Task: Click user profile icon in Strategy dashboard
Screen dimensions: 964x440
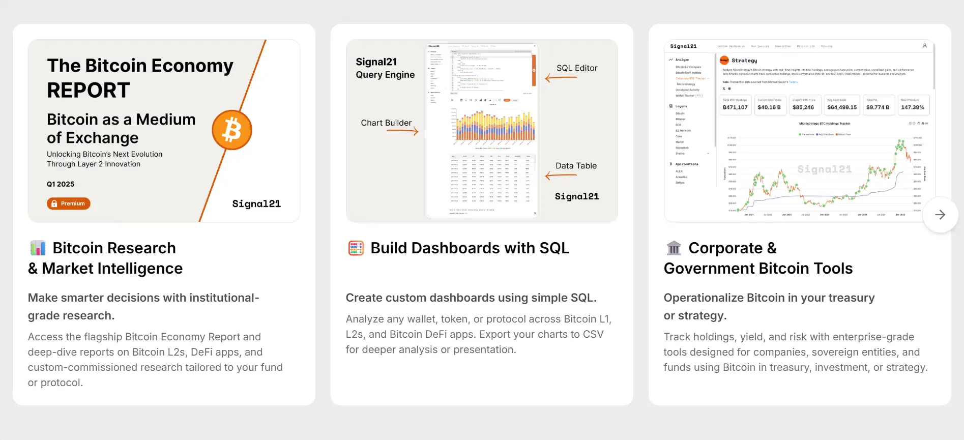Action: pyautogui.click(x=924, y=46)
